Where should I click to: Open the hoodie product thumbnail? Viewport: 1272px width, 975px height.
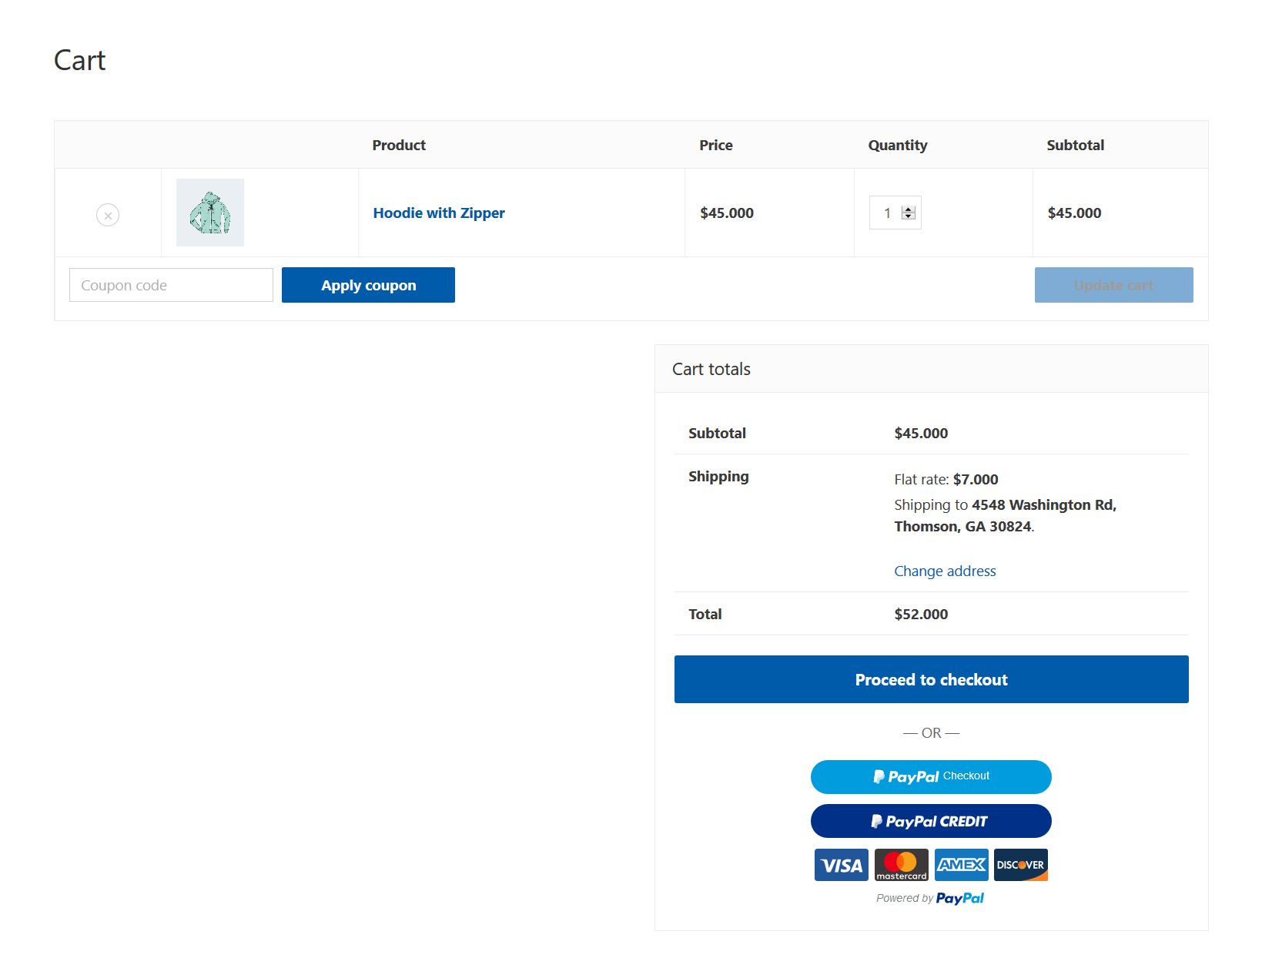(210, 213)
